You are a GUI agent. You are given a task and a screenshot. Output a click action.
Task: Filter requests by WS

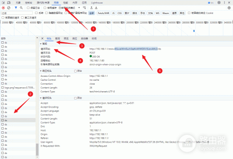coord(158,13)
